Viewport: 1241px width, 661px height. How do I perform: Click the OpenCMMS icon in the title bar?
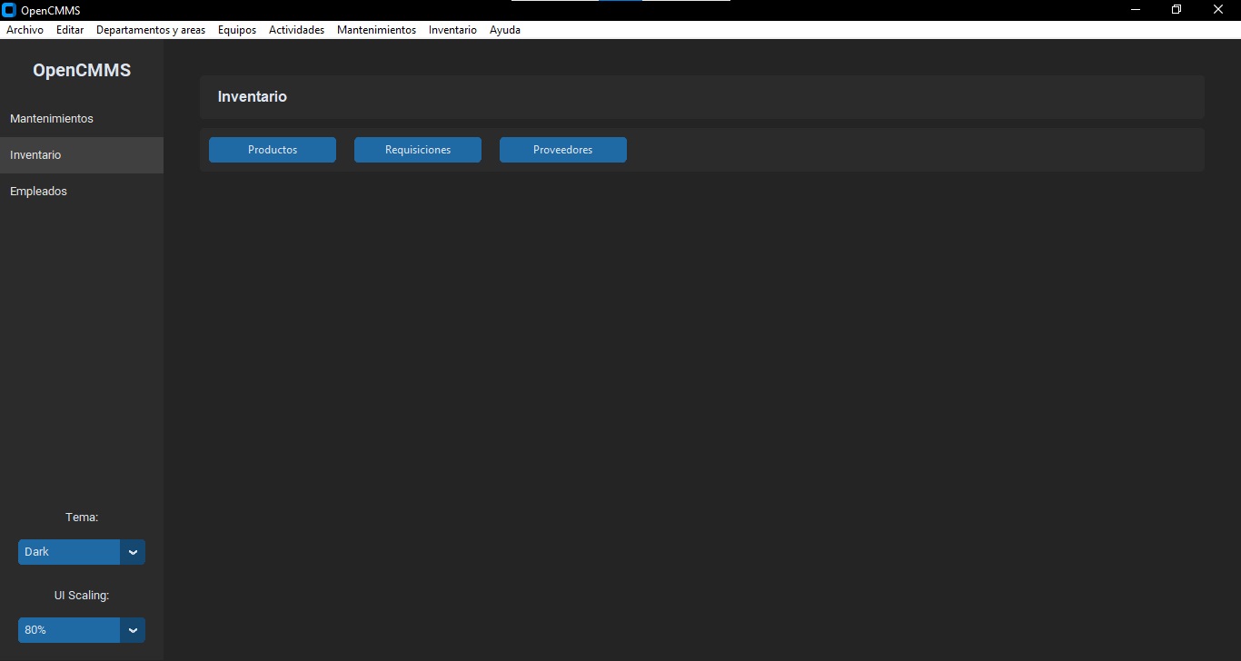click(8, 10)
